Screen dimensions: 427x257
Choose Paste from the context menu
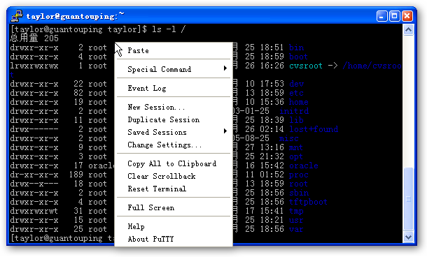(173, 50)
